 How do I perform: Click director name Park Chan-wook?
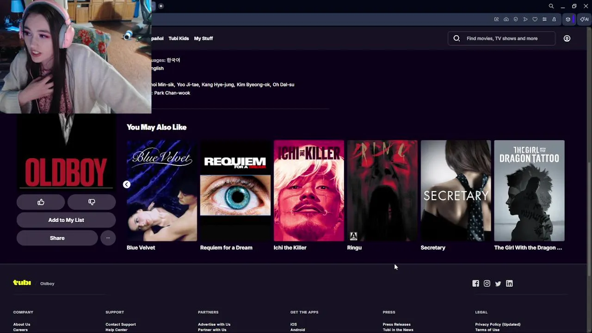(172, 93)
